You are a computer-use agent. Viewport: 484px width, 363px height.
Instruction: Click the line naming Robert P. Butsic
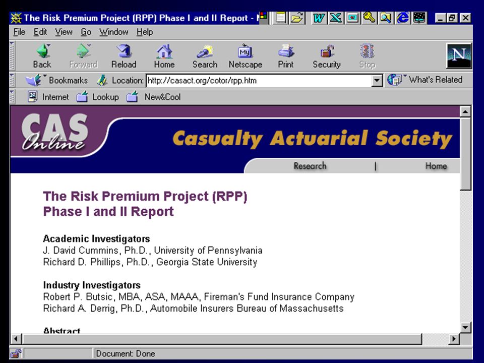pyautogui.click(x=199, y=297)
